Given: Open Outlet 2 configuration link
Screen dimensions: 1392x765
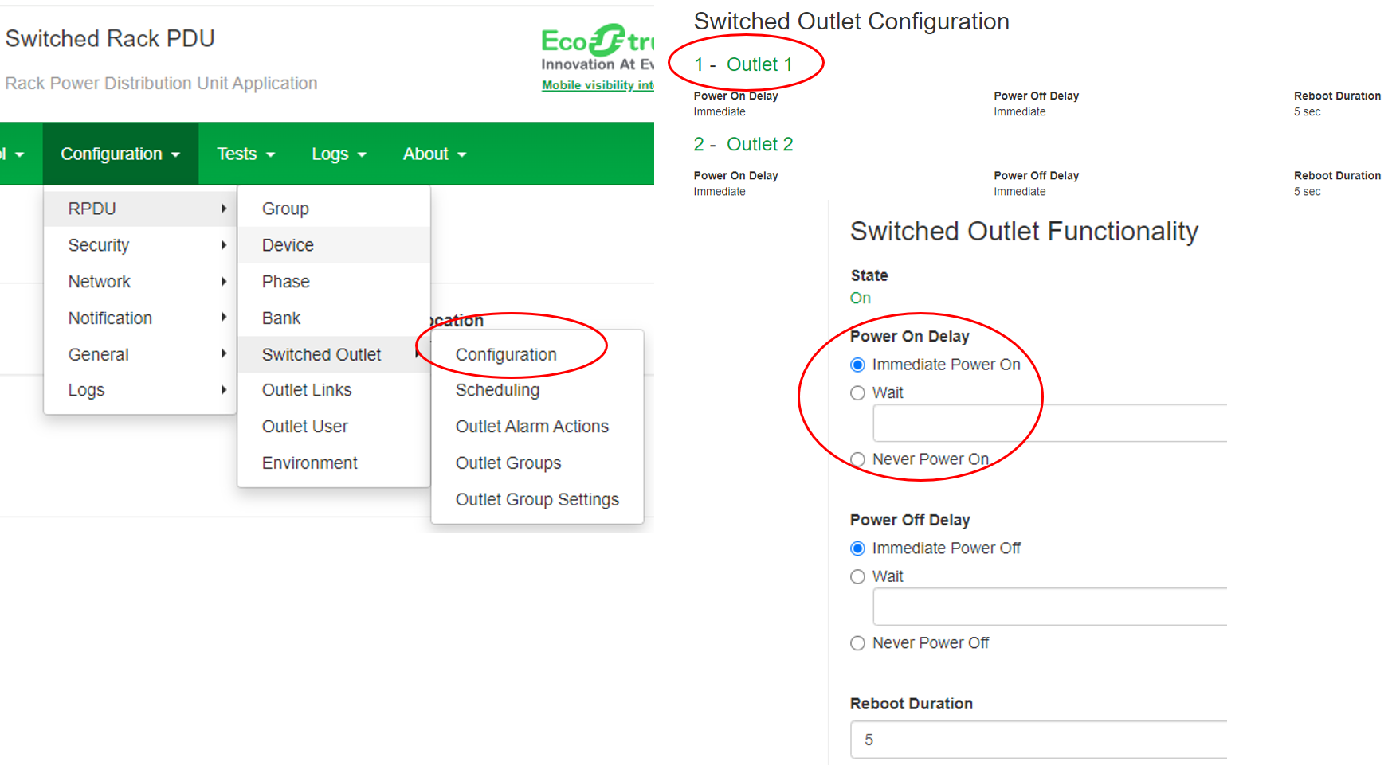Looking at the screenshot, I should click(x=759, y=144).
